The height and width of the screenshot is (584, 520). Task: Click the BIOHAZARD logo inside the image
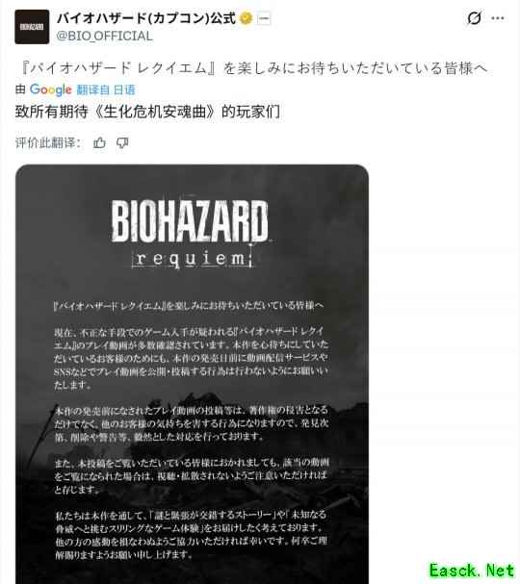coord(190,220)
